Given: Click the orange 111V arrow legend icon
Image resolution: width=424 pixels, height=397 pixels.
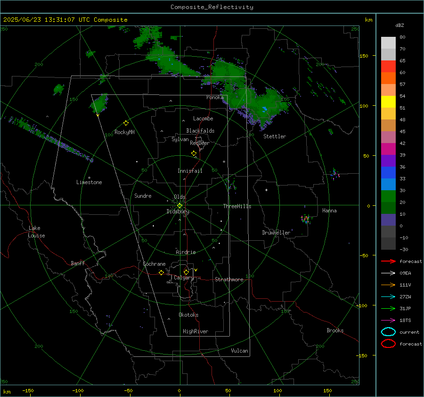Looking at the screenshot, I should (388, 285).
